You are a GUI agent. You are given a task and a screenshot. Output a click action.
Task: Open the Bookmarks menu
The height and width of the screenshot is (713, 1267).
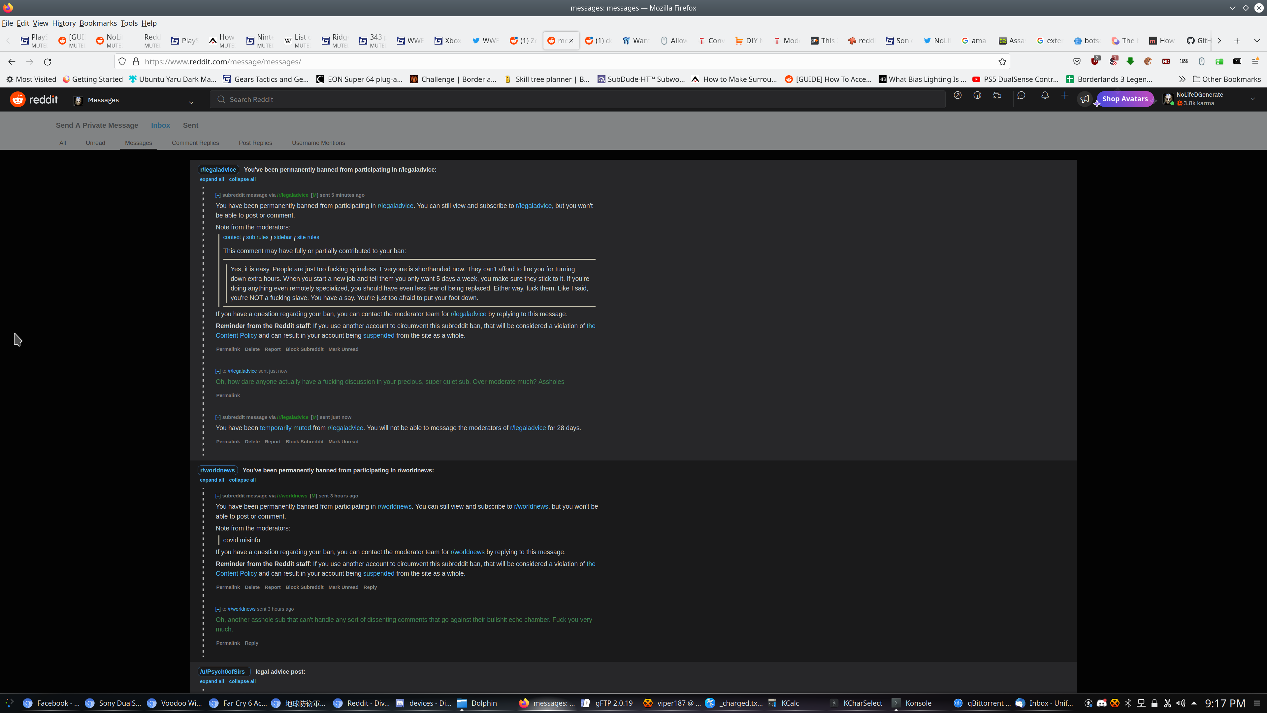click(x=98, y=23)
